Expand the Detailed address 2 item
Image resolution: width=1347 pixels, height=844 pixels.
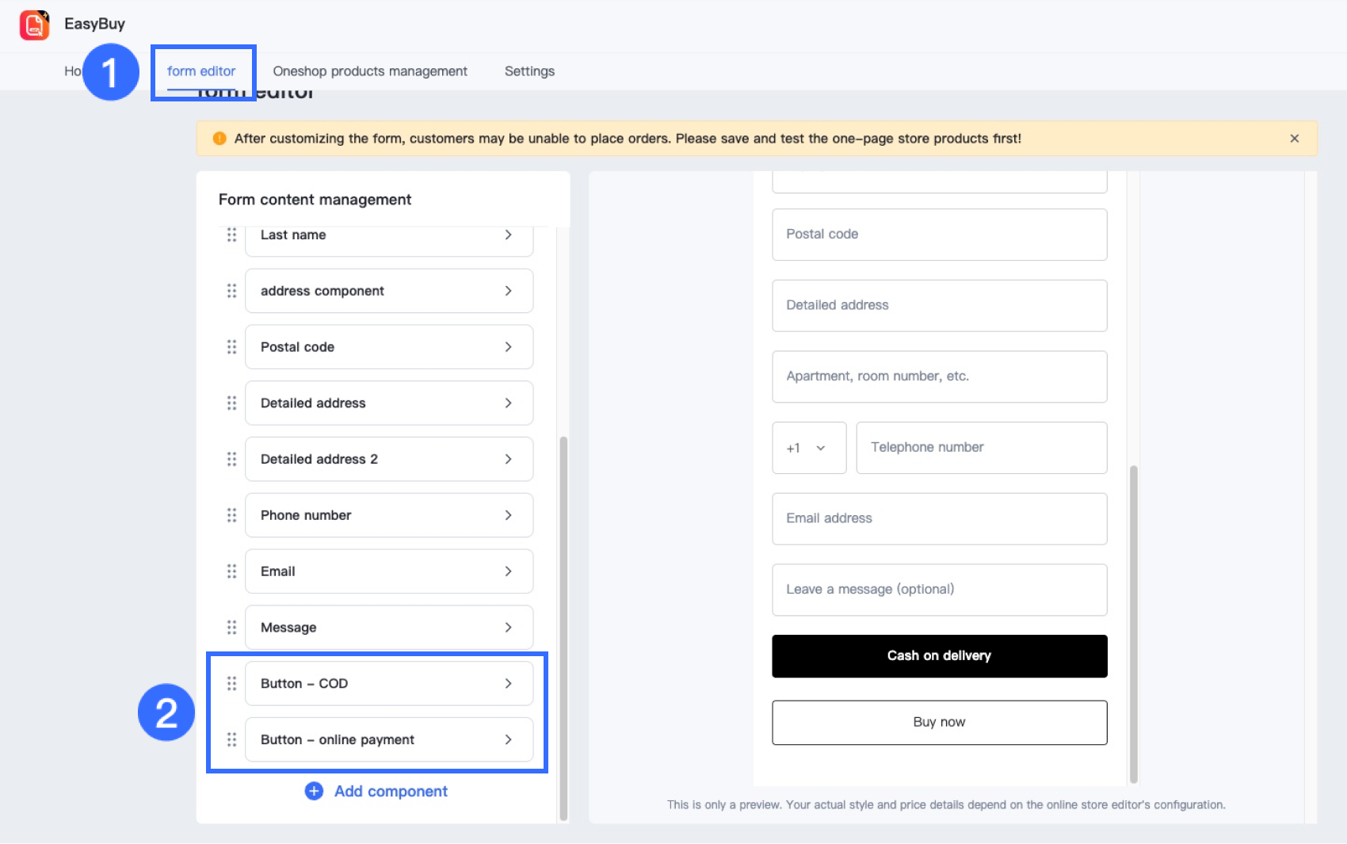(508, 459)
